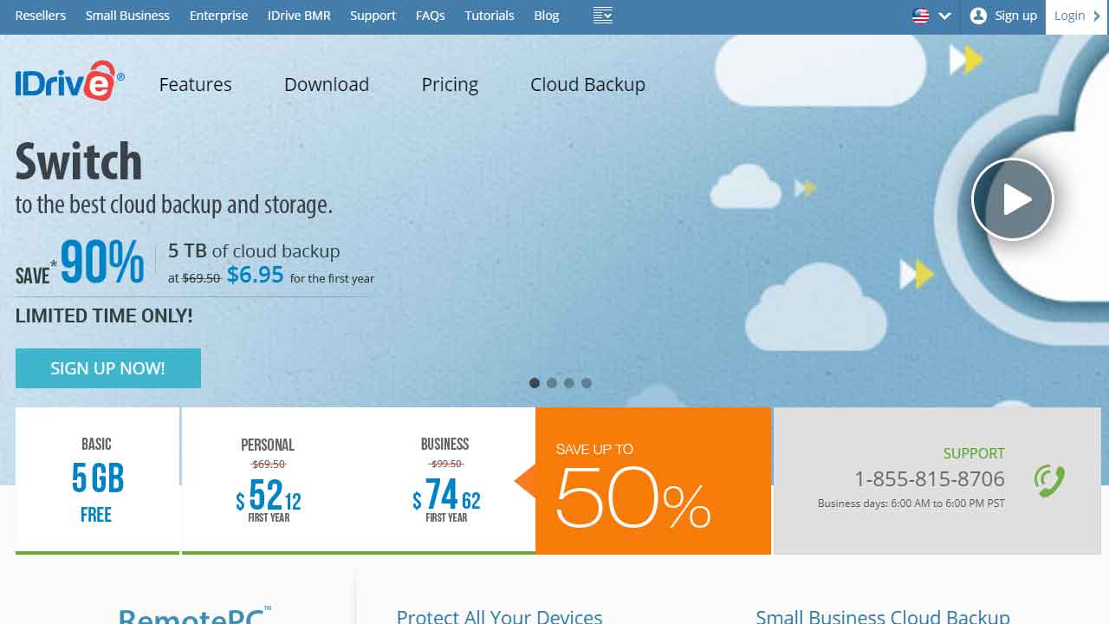This screenshot has width=1109, height=624.
Task: Click the $6.95 promo price
Action: [x=256, y=275]
